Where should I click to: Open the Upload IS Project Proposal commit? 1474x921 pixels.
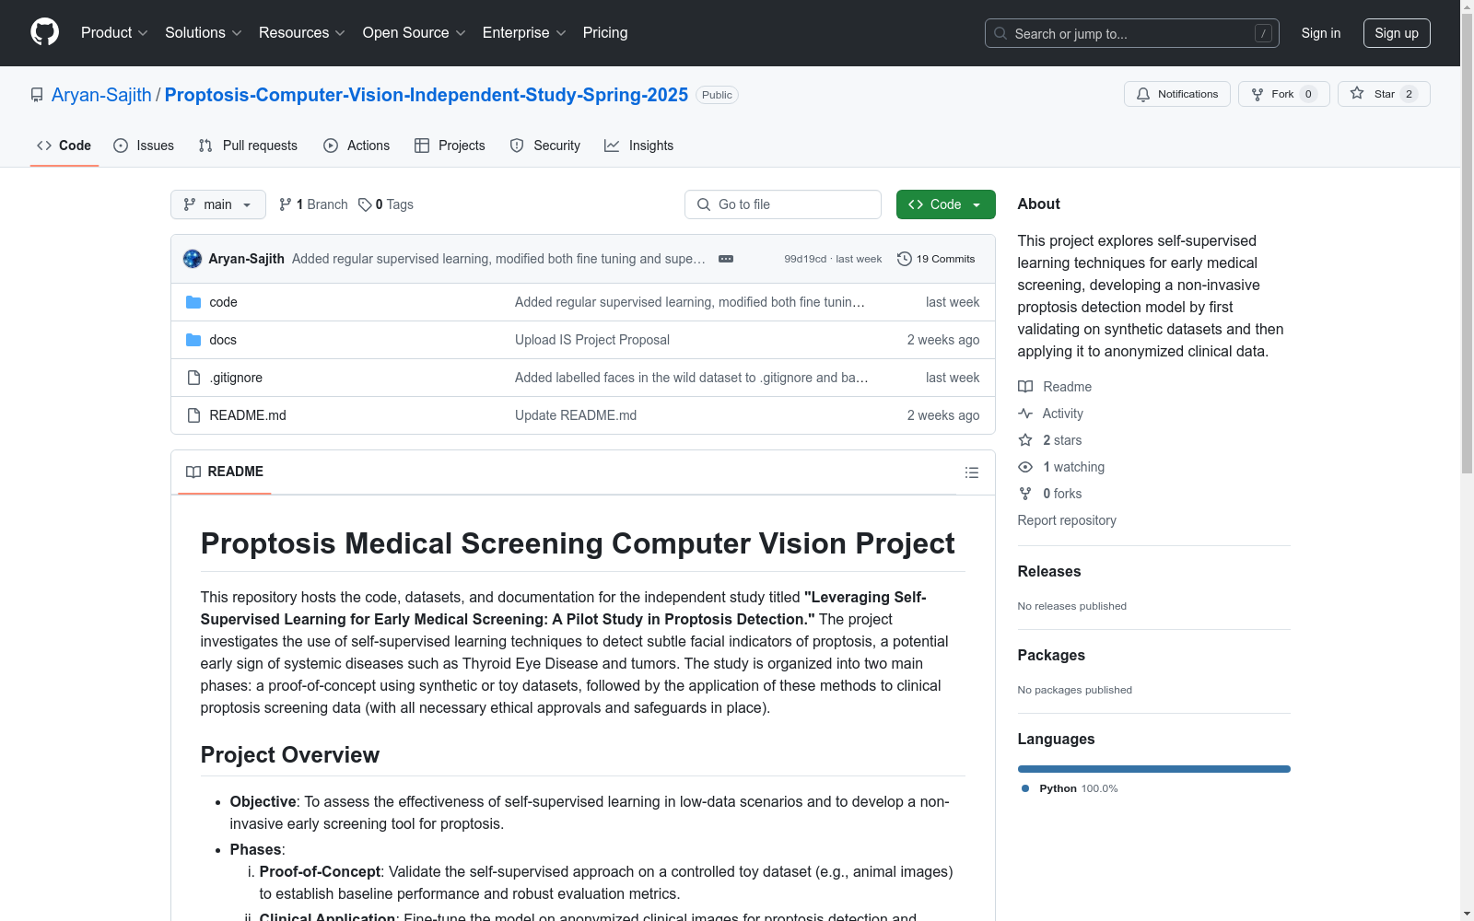592,340
